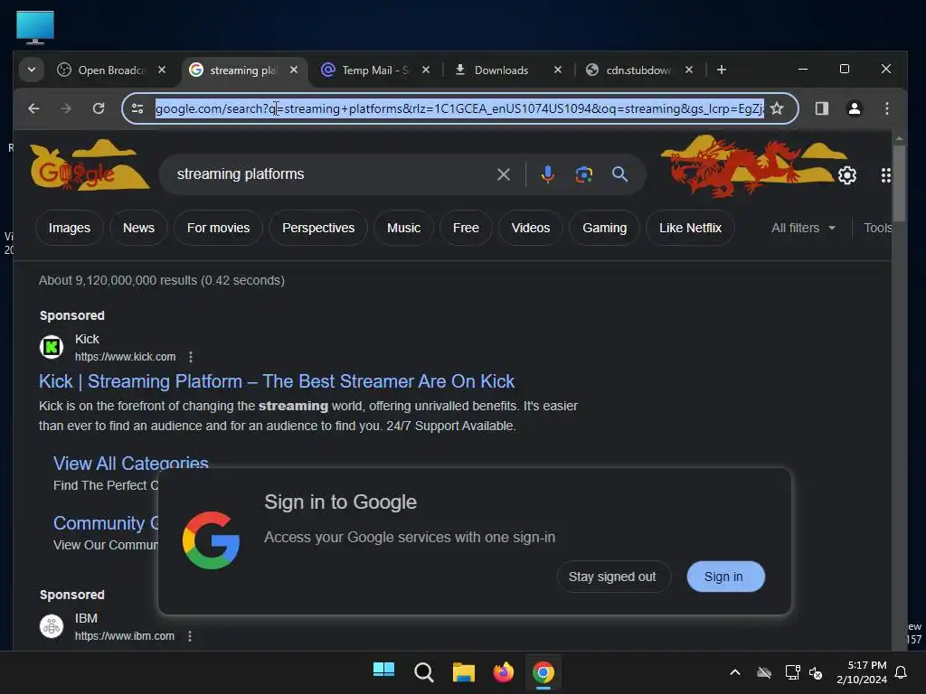
Task: Select the For movies filter chip
Action: coord(218,228)
